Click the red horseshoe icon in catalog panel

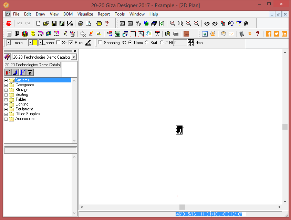tap(8, 72)
